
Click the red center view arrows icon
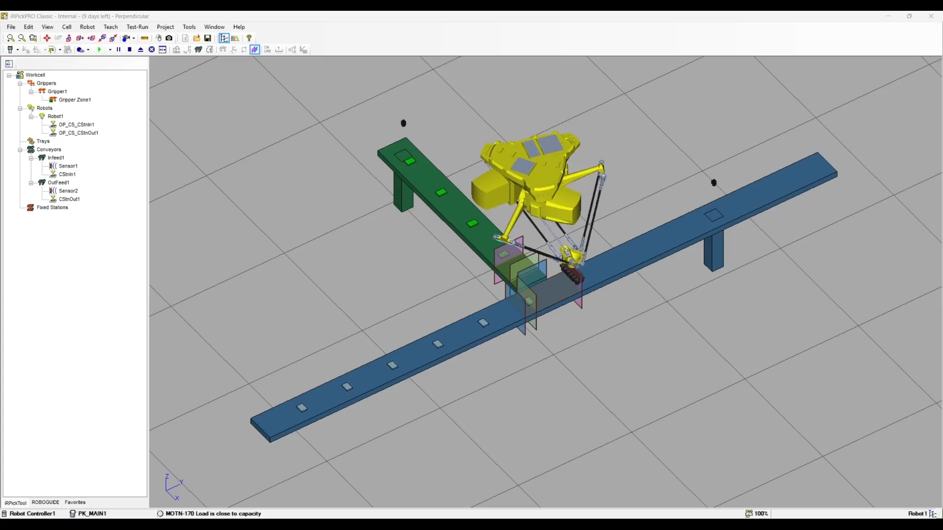coord(47,38)
